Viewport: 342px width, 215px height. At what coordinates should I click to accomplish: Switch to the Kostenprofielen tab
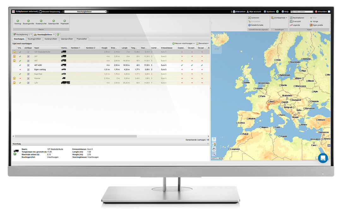[x=51, y=39]
